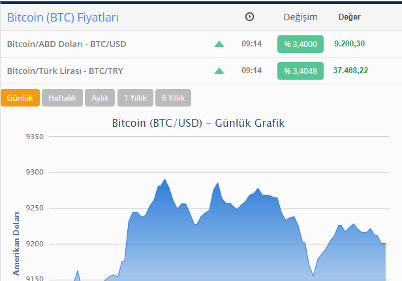Click the 37.468,22 value

pyautogui.click(x=350, y=71)
